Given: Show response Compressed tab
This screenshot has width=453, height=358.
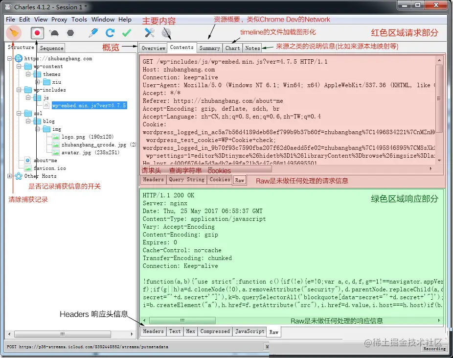Looking at the screenshot, I should (215, 331).
